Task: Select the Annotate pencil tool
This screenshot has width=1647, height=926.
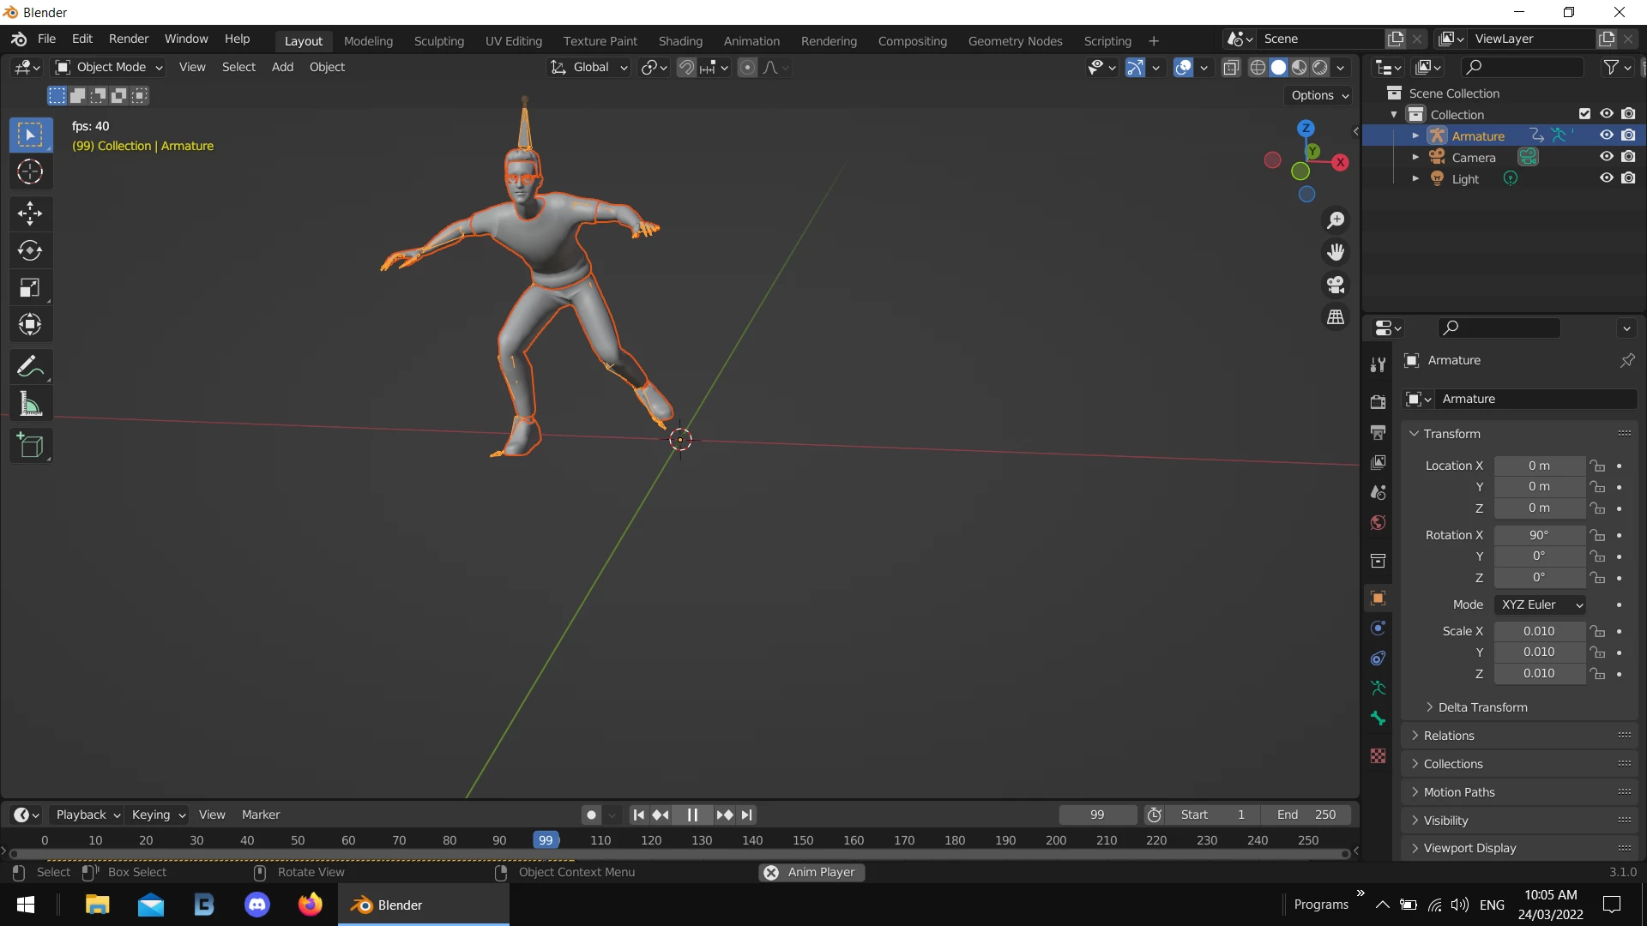Action: tap(30, 366)
